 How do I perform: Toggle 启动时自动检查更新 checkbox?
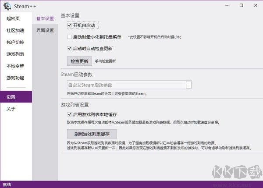[69, 49]
